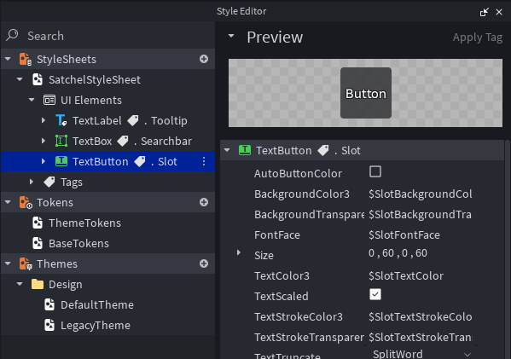Add a new StyleSheet with plus icon
The image size is (511, 359).
(204, 59)
